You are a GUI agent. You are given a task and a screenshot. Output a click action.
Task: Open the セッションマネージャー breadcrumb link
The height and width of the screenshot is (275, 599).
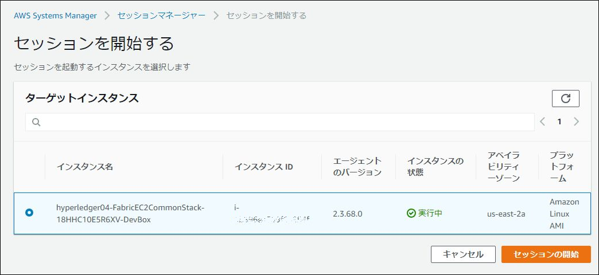(x=161, y=15)
